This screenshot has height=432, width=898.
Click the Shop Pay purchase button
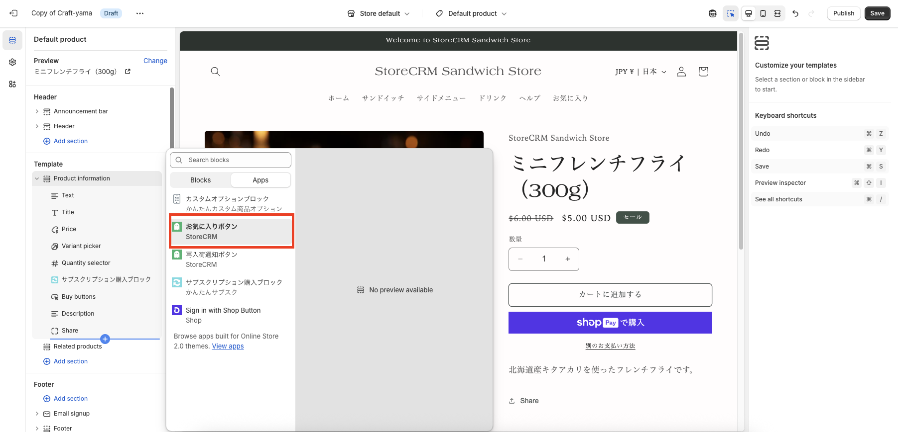610,323
